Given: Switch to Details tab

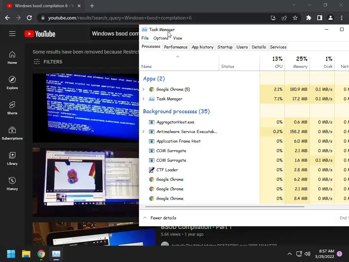Looking at the screenshot, I should 259,47.
